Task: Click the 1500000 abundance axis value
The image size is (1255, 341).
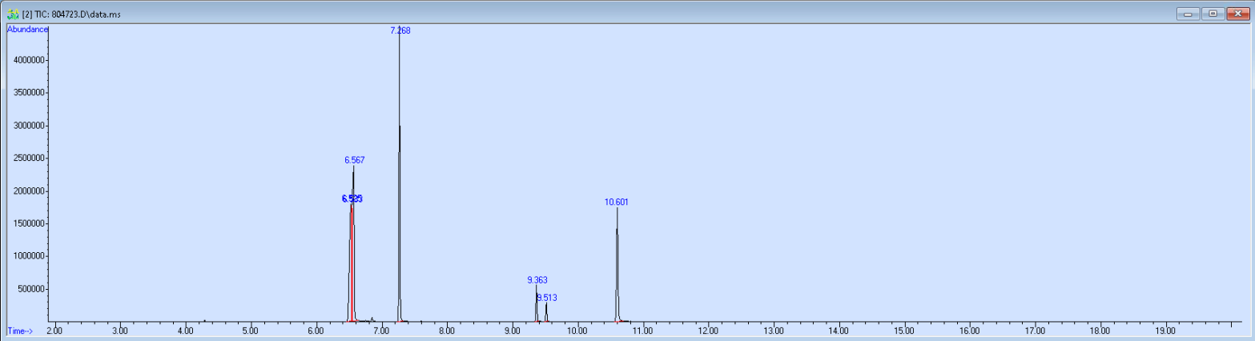Action: click(x=28, y=224)
